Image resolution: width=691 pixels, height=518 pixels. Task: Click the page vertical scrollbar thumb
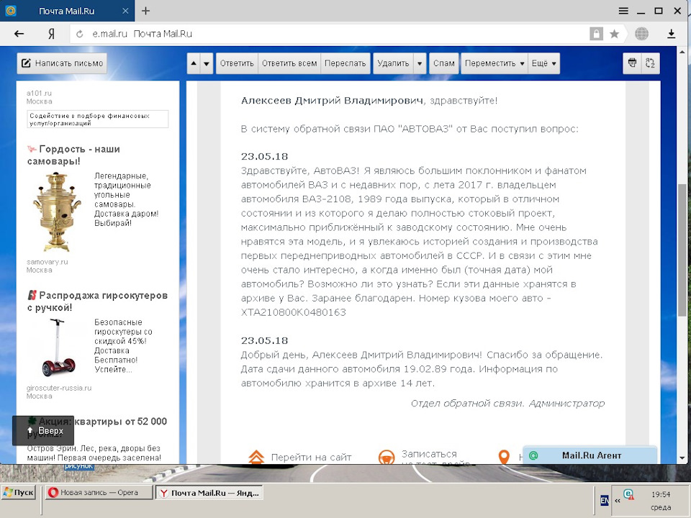point(682,250)
